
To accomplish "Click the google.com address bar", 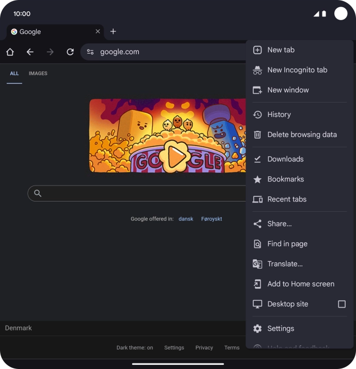I will (x=163, y=52).
